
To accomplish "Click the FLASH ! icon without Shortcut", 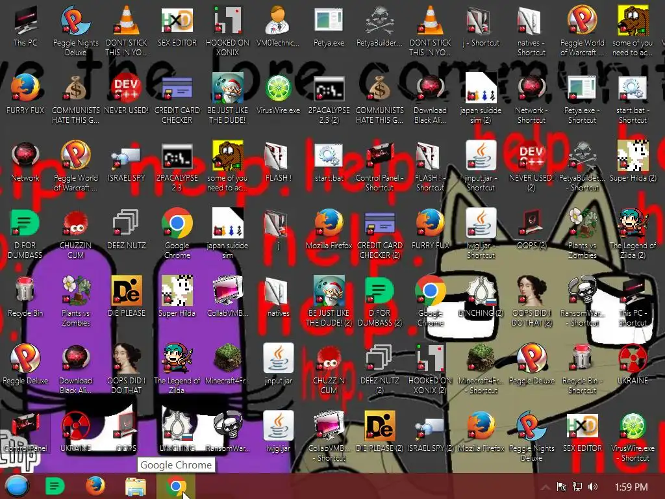I will click(278, 161).
